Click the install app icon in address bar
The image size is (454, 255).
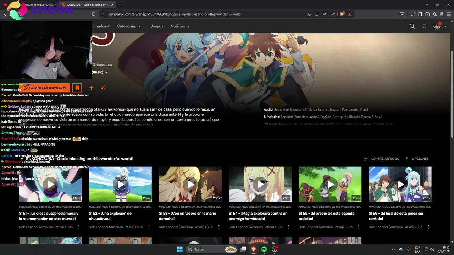coord(317,14)
